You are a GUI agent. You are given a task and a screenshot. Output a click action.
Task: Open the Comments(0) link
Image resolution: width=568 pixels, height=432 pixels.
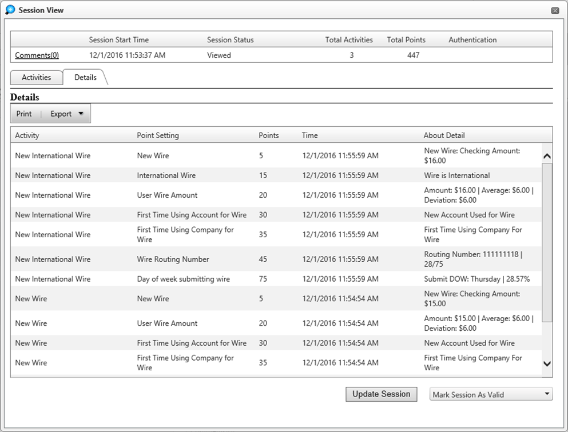[x=37, y=55]
